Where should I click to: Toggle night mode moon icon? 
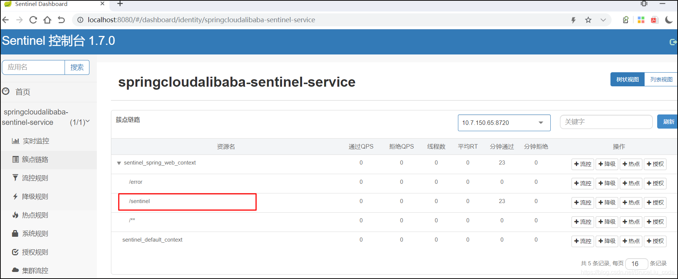[x=669, y=20]
